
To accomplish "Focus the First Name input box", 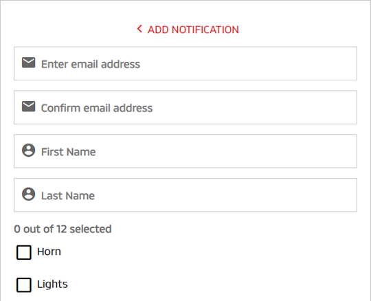I will point(185,151).
